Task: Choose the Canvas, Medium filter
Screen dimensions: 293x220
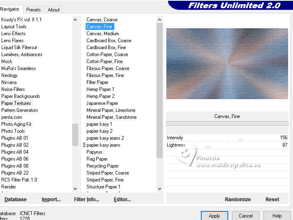Action: 103,34
